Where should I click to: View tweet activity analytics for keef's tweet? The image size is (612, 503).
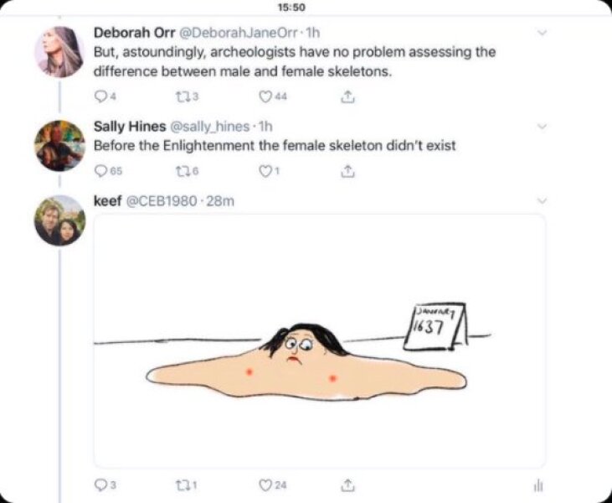click(537, 485)
